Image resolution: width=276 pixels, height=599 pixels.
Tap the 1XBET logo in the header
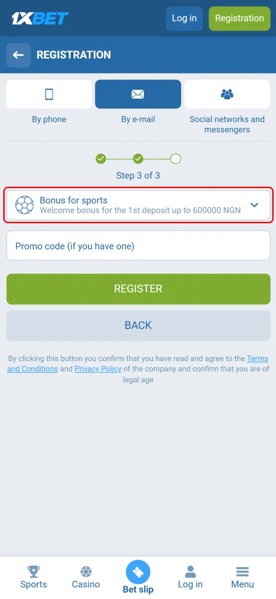coord(40,18)
